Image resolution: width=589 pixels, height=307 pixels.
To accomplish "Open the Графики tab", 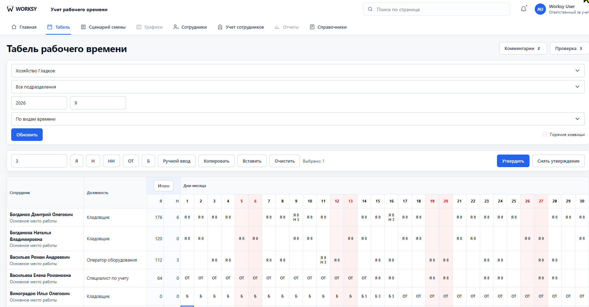I will click(149, 27).
